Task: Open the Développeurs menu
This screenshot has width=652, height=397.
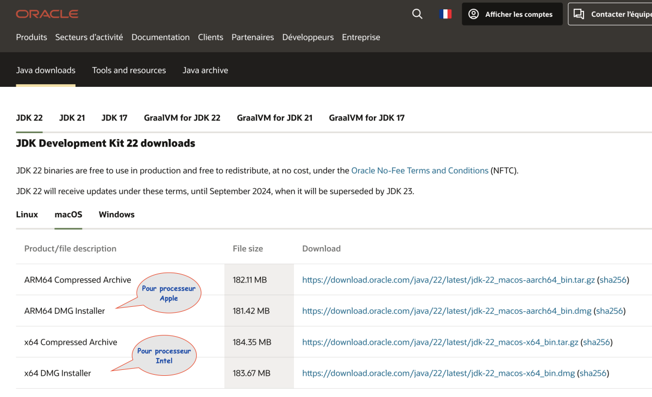Action: pyautogui.click(x=308, y=37)
